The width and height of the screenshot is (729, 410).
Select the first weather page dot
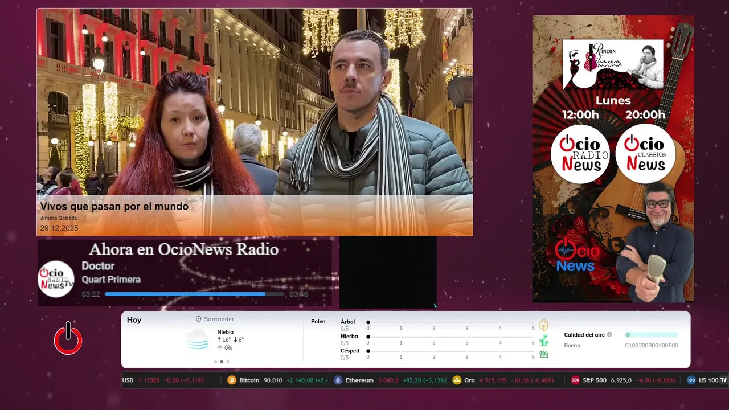215,362
